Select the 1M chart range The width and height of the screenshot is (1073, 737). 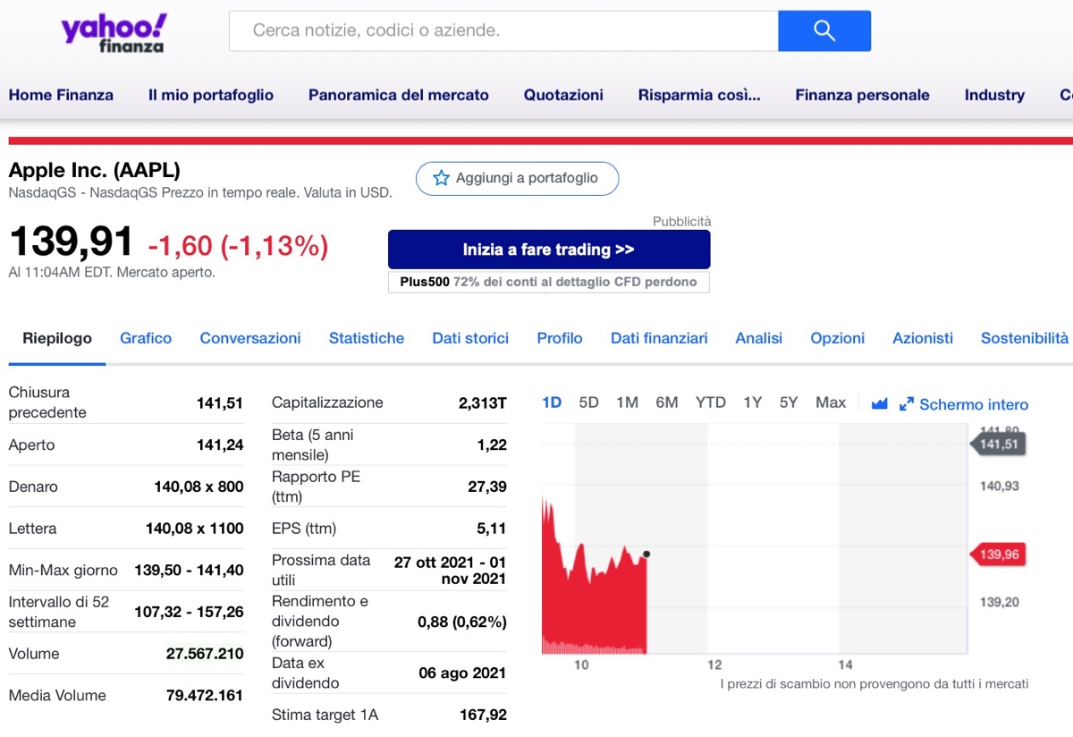click(x=627, y=402)
